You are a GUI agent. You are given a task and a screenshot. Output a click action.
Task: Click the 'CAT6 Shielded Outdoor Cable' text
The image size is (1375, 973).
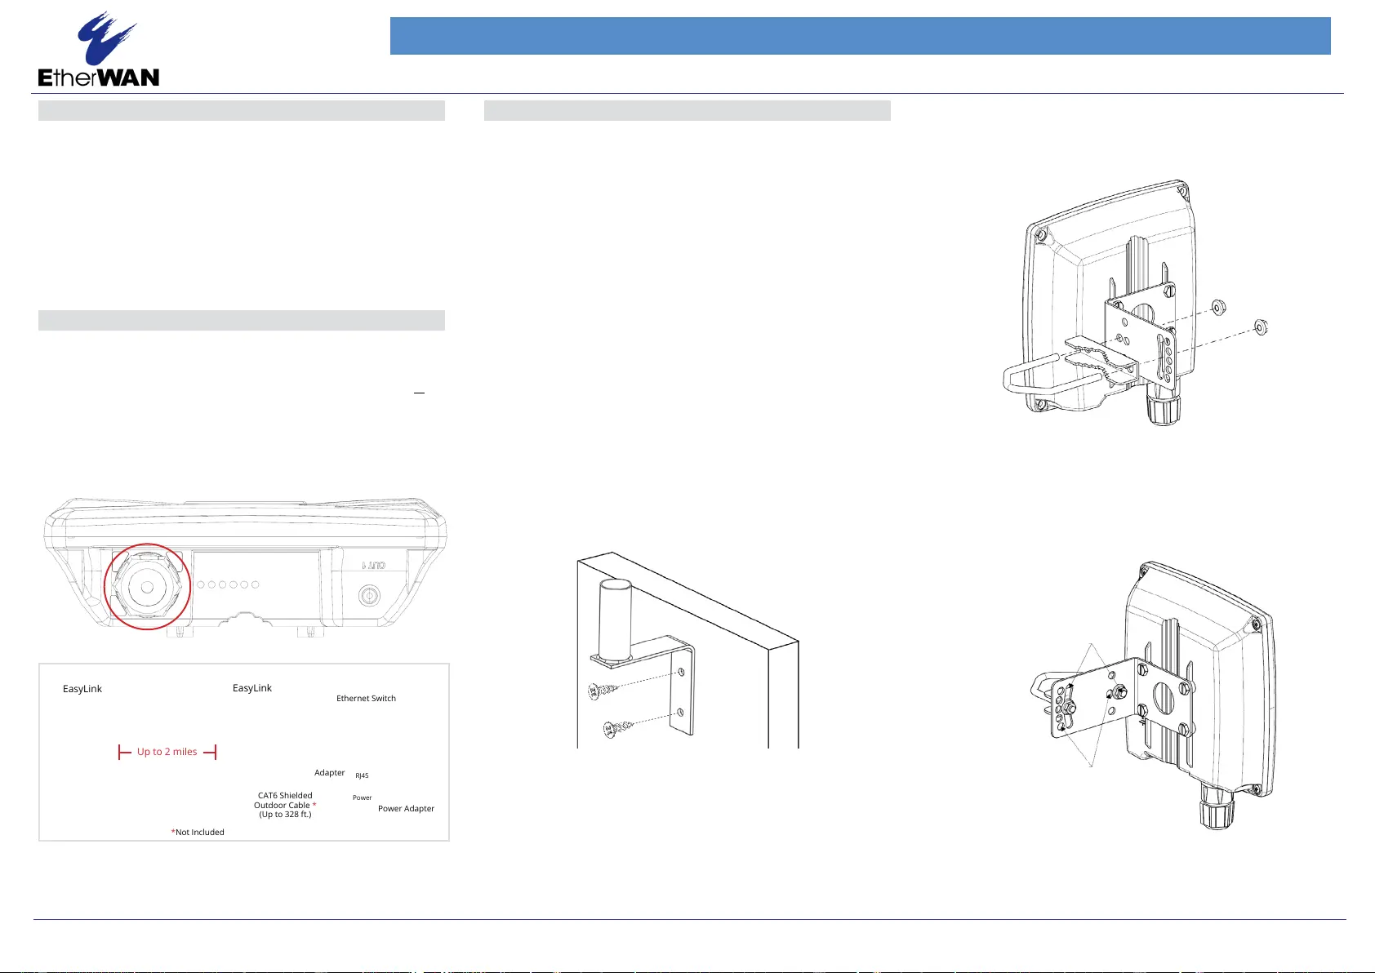285,805
